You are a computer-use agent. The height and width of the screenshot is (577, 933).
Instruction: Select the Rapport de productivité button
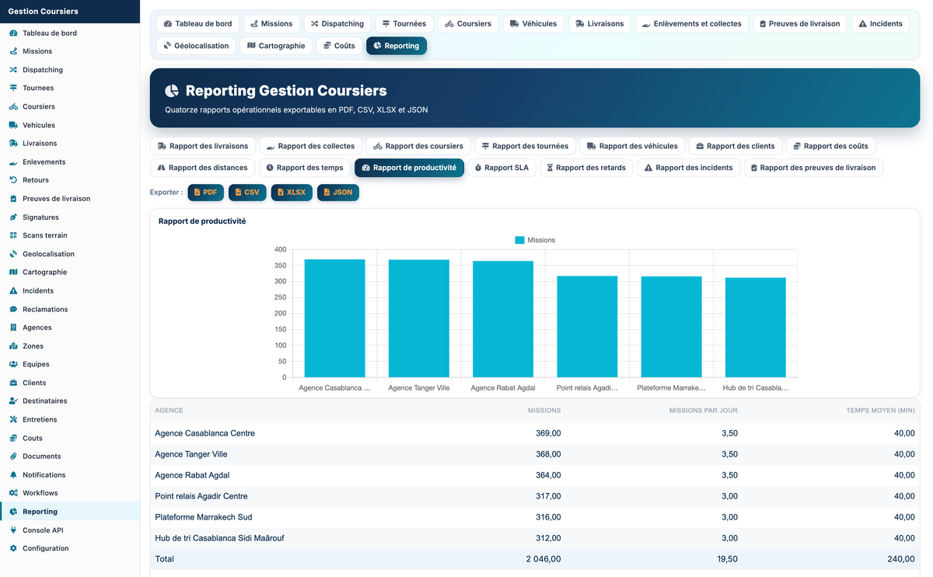click(409, 168)
